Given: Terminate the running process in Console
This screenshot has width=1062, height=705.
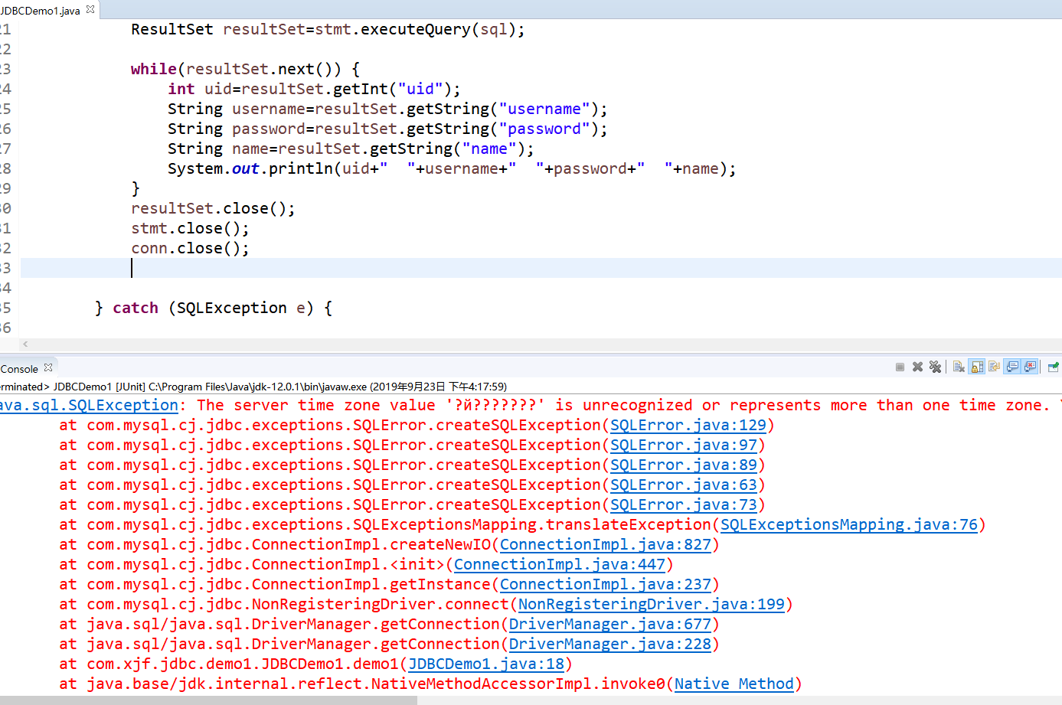Looking at the screenshot, I should [x=900, y=367].
